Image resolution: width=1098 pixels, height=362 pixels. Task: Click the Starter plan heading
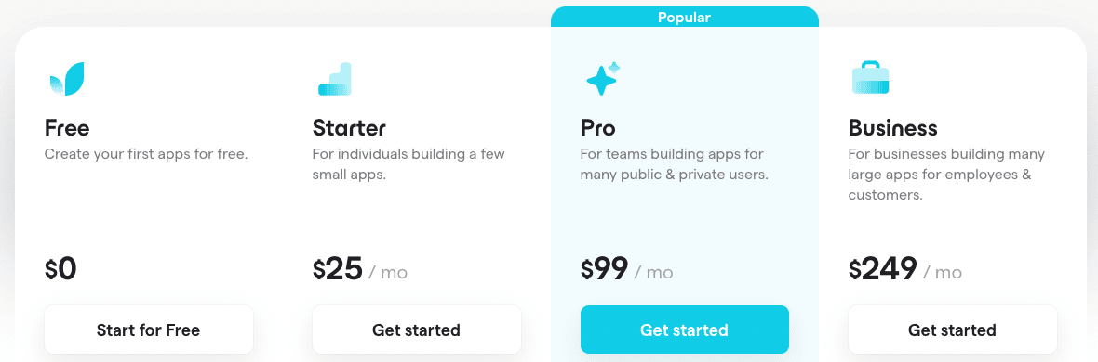(349, 128)
